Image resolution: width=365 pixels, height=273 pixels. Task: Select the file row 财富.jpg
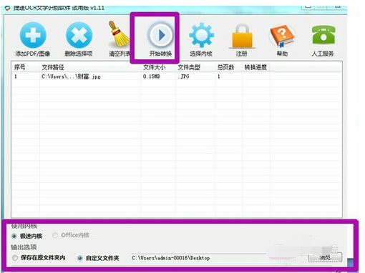[x=177, y=76]
